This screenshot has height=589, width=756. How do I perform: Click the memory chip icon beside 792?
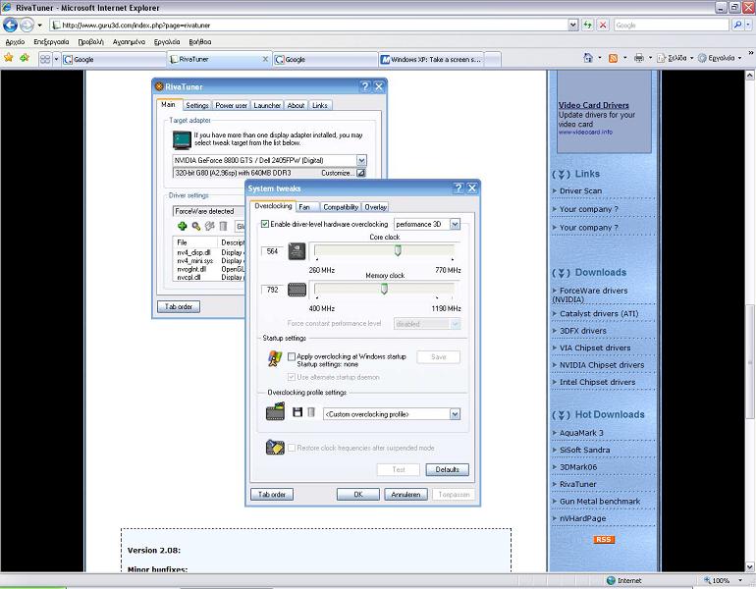[x=297, y=290]
